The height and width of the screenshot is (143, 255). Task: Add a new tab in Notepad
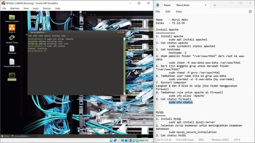coord(214,5)
